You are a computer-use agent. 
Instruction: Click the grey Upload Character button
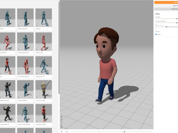tap(166, 9)
